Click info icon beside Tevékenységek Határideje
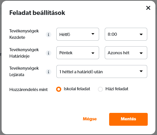 (x=48, y=53)
